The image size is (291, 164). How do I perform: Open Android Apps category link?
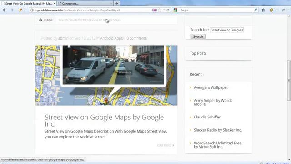pos(111,38)
